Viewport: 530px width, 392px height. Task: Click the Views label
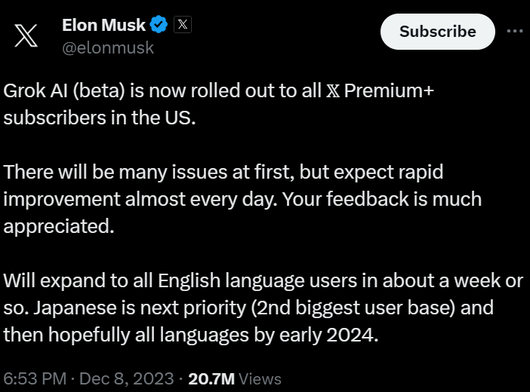click(x=260, y=378)
